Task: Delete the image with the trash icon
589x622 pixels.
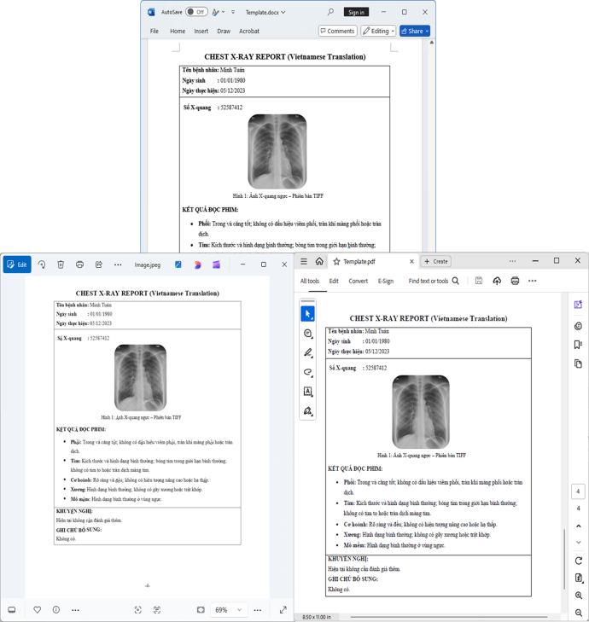Action: pyautogui.click(x=61, y=264)
